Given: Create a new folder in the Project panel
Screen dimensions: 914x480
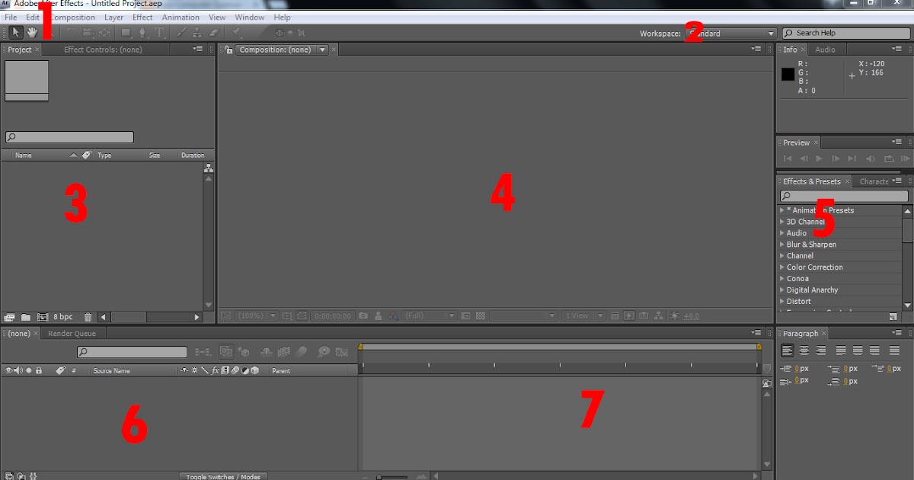Looking at the screenshot, I should pos(25,316).
